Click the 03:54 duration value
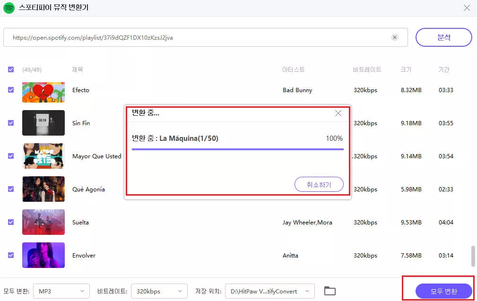 (446, 156)
